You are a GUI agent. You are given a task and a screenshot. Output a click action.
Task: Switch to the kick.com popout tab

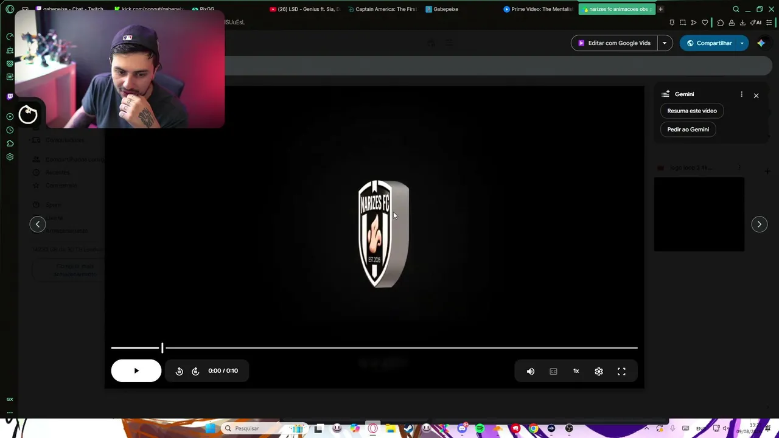point(149,9)
